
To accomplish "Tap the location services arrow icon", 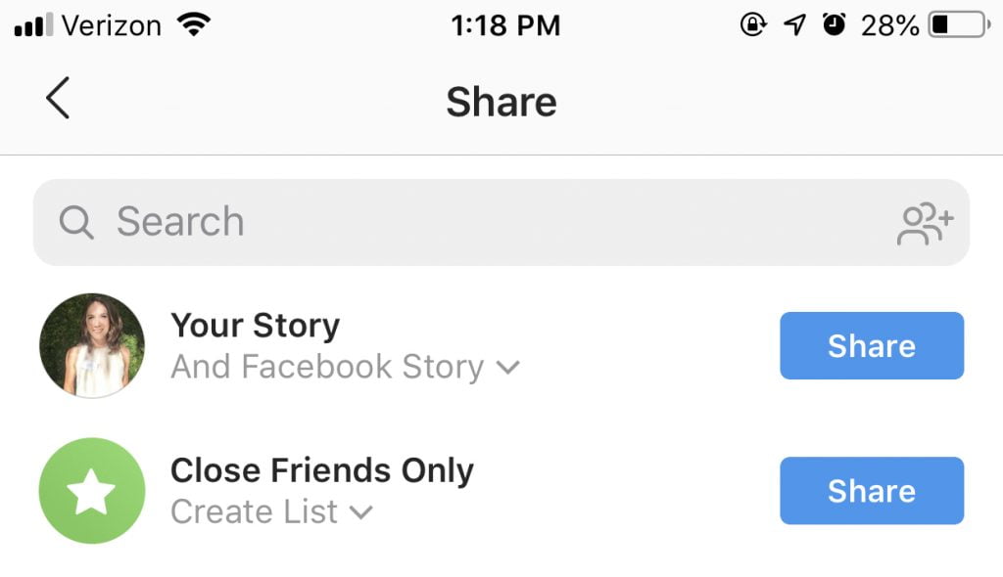I will pyautogui.click(x=794, y=25).
